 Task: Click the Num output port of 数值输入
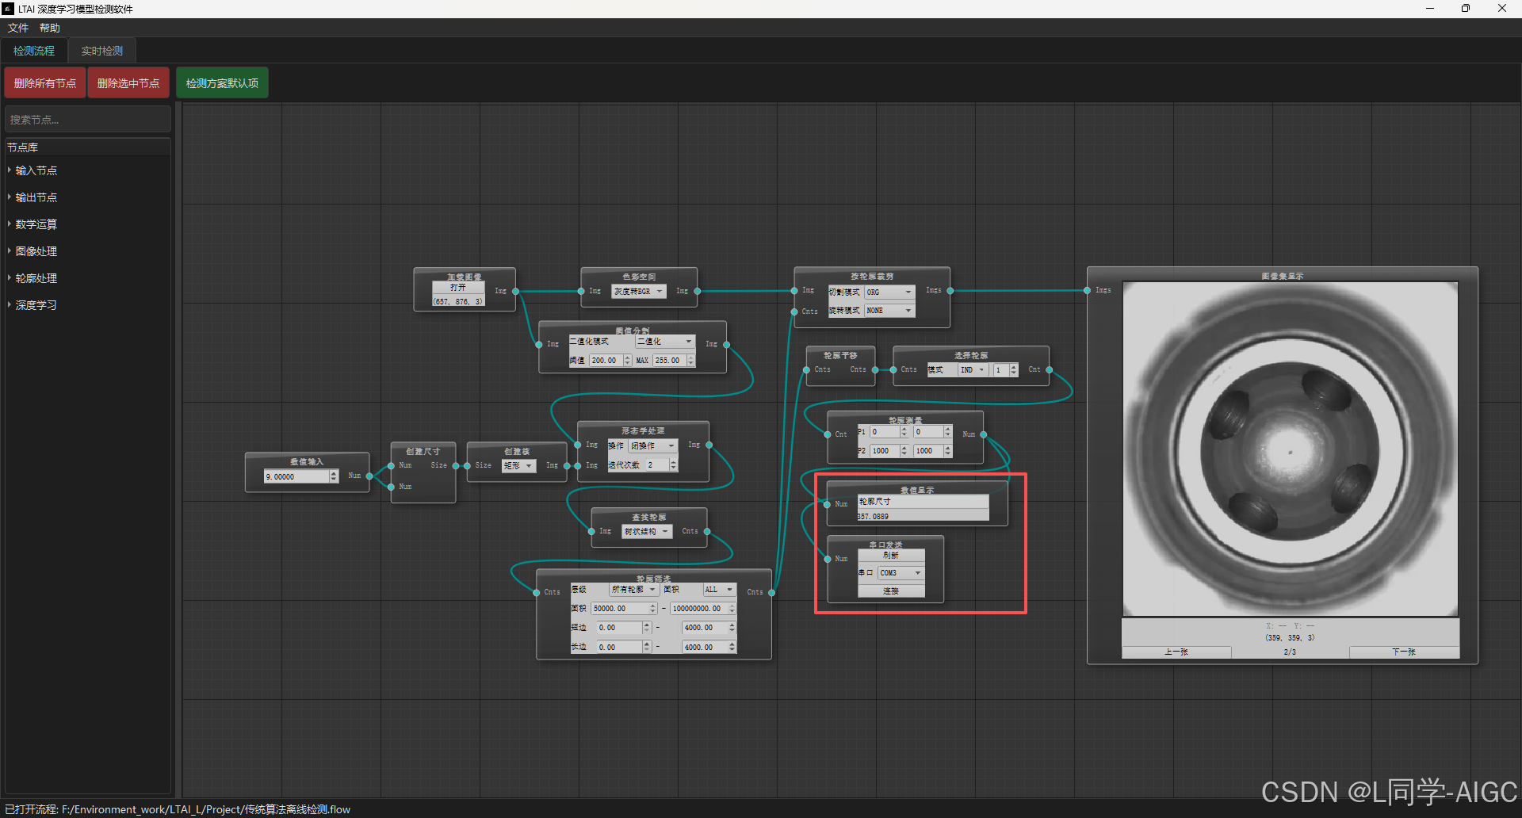pyautogui.click(x=369, y=476)
